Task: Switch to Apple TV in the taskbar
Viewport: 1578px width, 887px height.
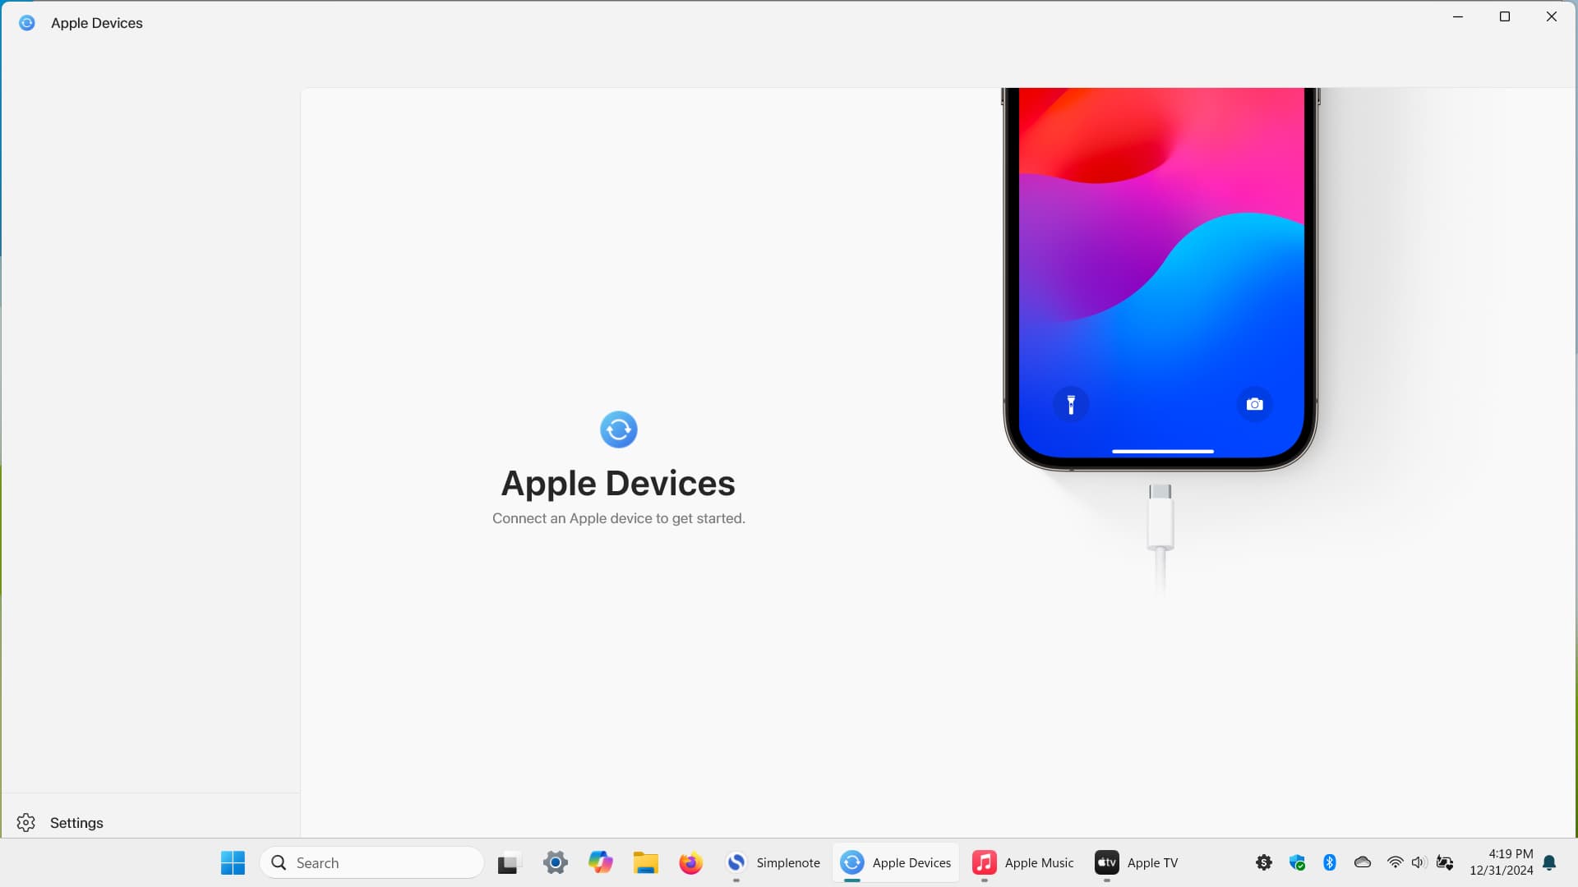Action: click(x=1137, y=862)
